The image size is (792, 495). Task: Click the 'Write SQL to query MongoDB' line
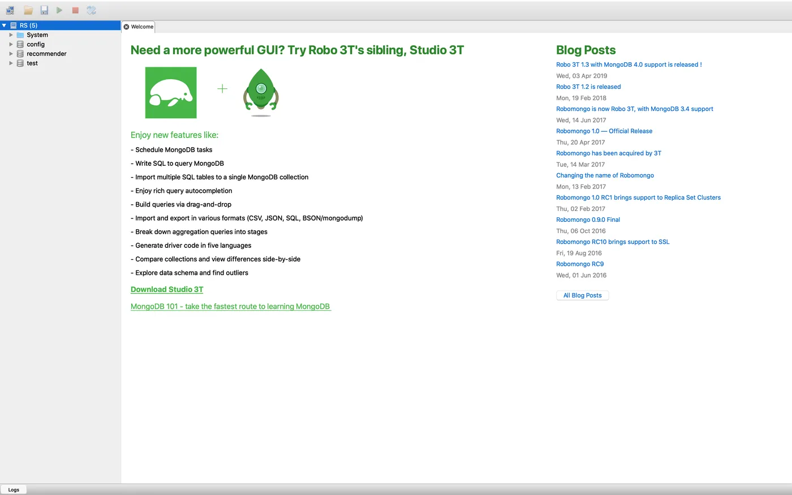(x=177, y=163)
